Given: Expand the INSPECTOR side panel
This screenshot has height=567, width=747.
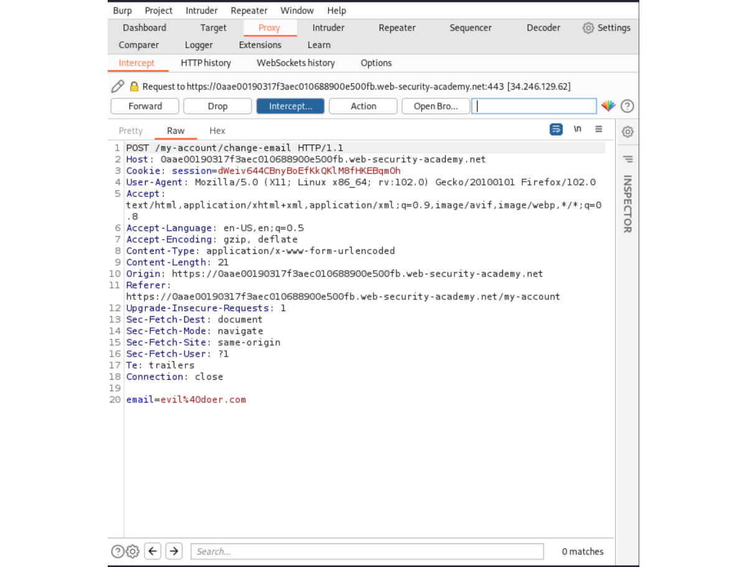Looking at the screenshot, I should [627, 204].
